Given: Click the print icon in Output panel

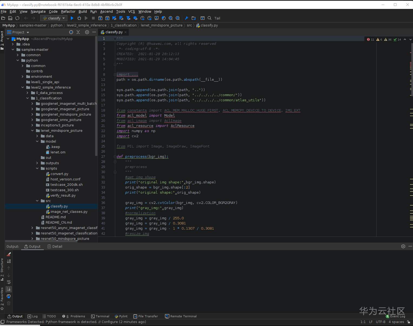Looking at the screenshot, I should point(9,296).
